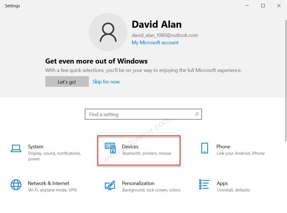Viewport: 287px width, 213px height.
Task: Click the Network & Internet globe icon
Action: (16, 185)
